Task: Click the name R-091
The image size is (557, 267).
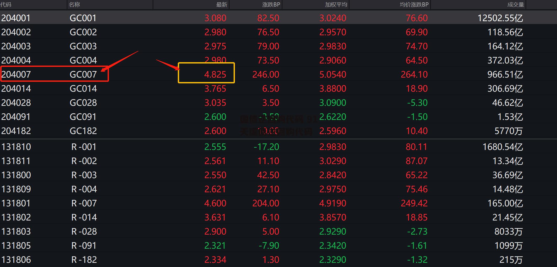Action: [x=84, y=246]
